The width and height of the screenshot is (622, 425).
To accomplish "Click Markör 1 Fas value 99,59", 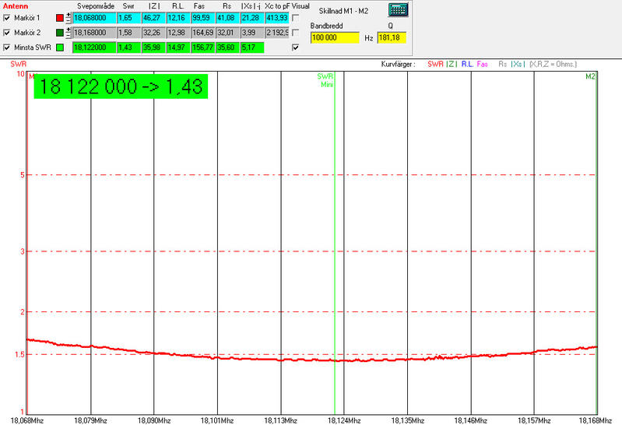I will tap(203, 18).
